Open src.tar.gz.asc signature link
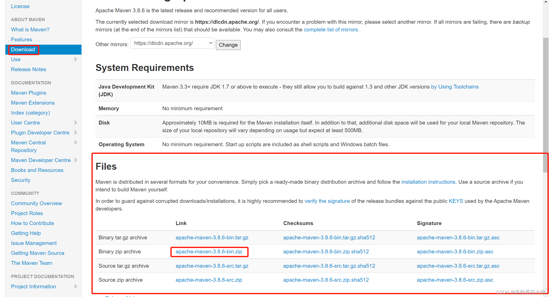The height and width of the screenshot is (297, 549). point(458,266)
